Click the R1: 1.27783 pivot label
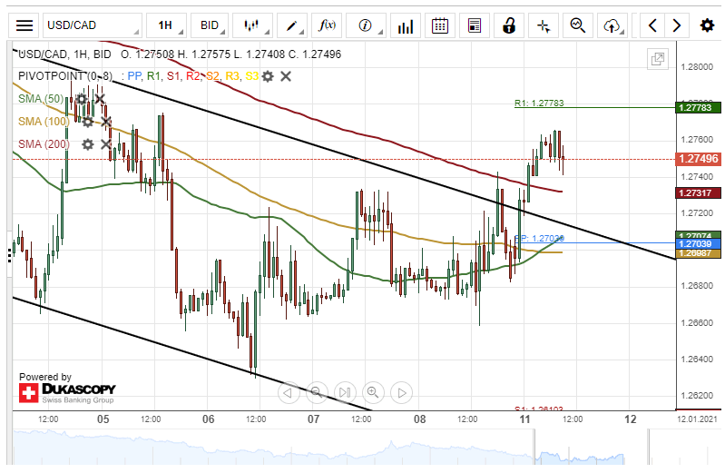 point(539,103)
